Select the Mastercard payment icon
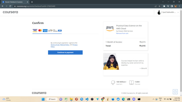 coord(40,30)
